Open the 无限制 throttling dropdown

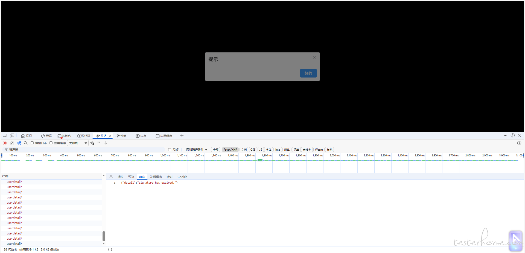(78, 143)
